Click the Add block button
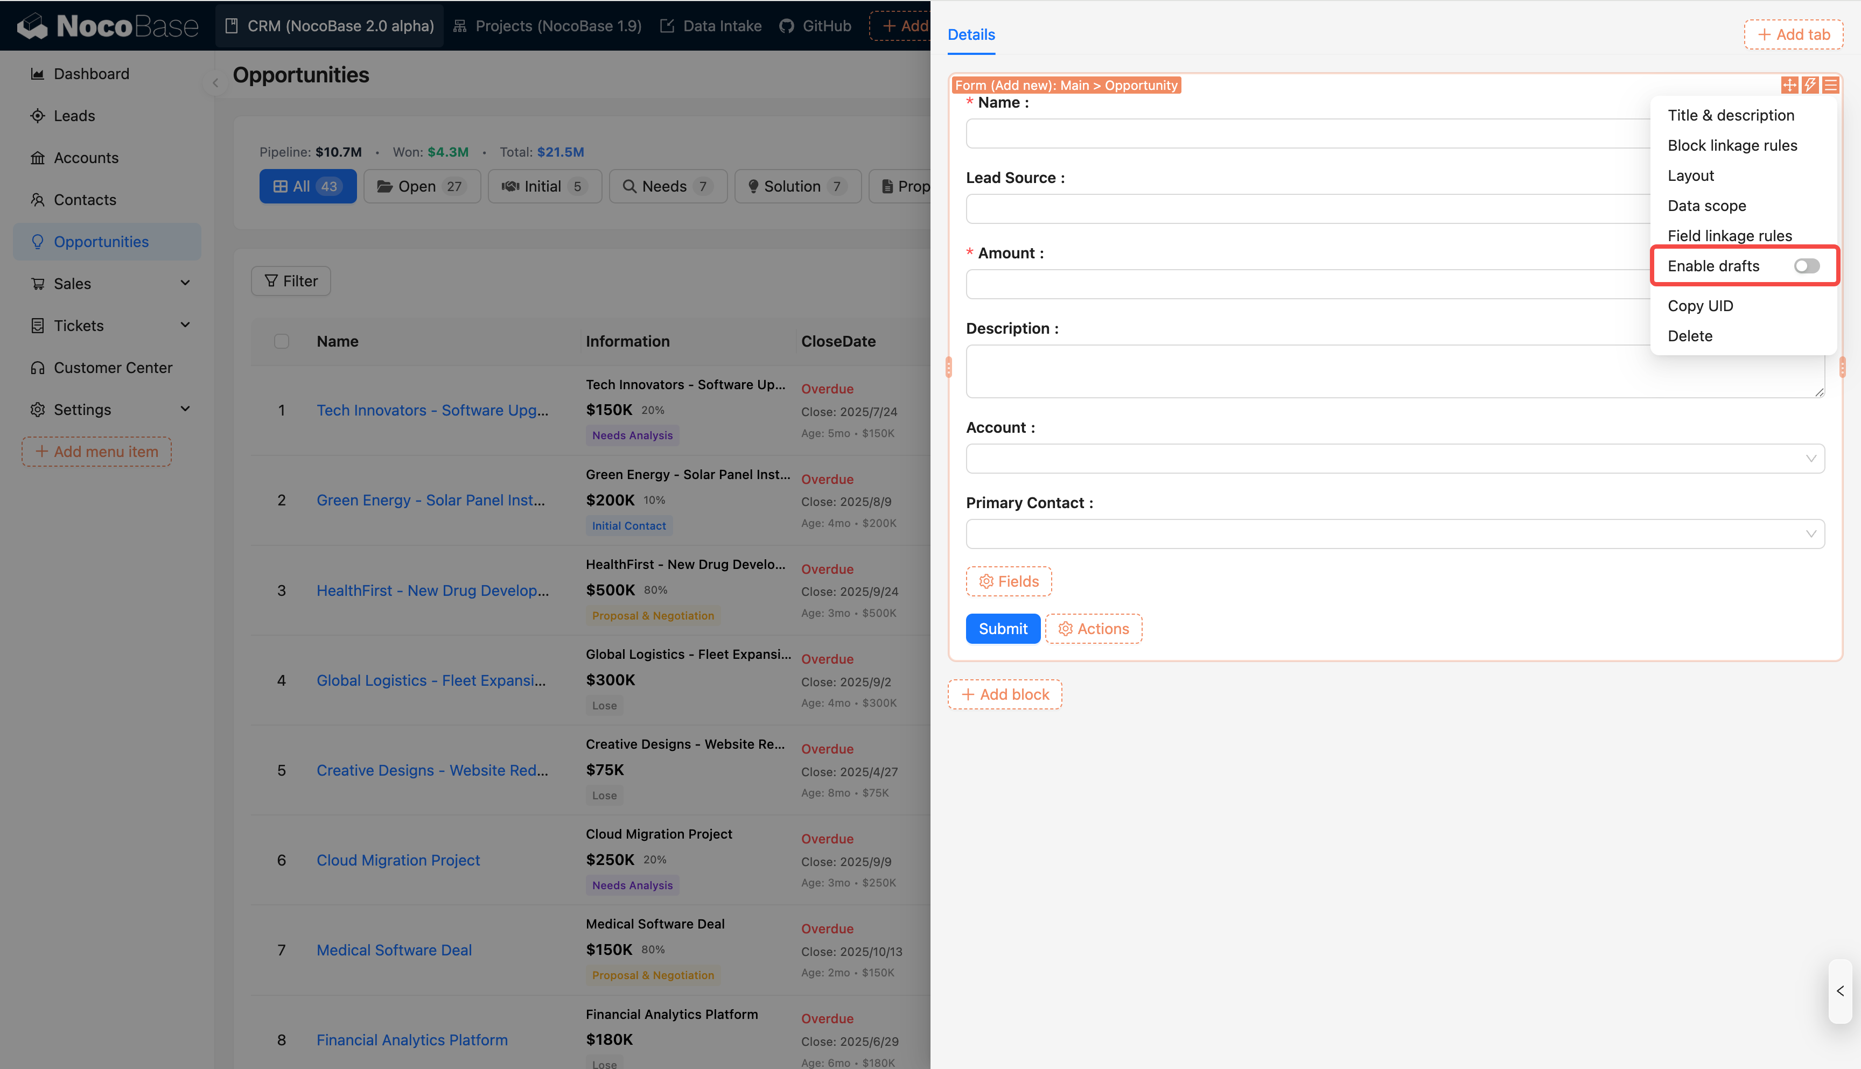 (1005, 694)
